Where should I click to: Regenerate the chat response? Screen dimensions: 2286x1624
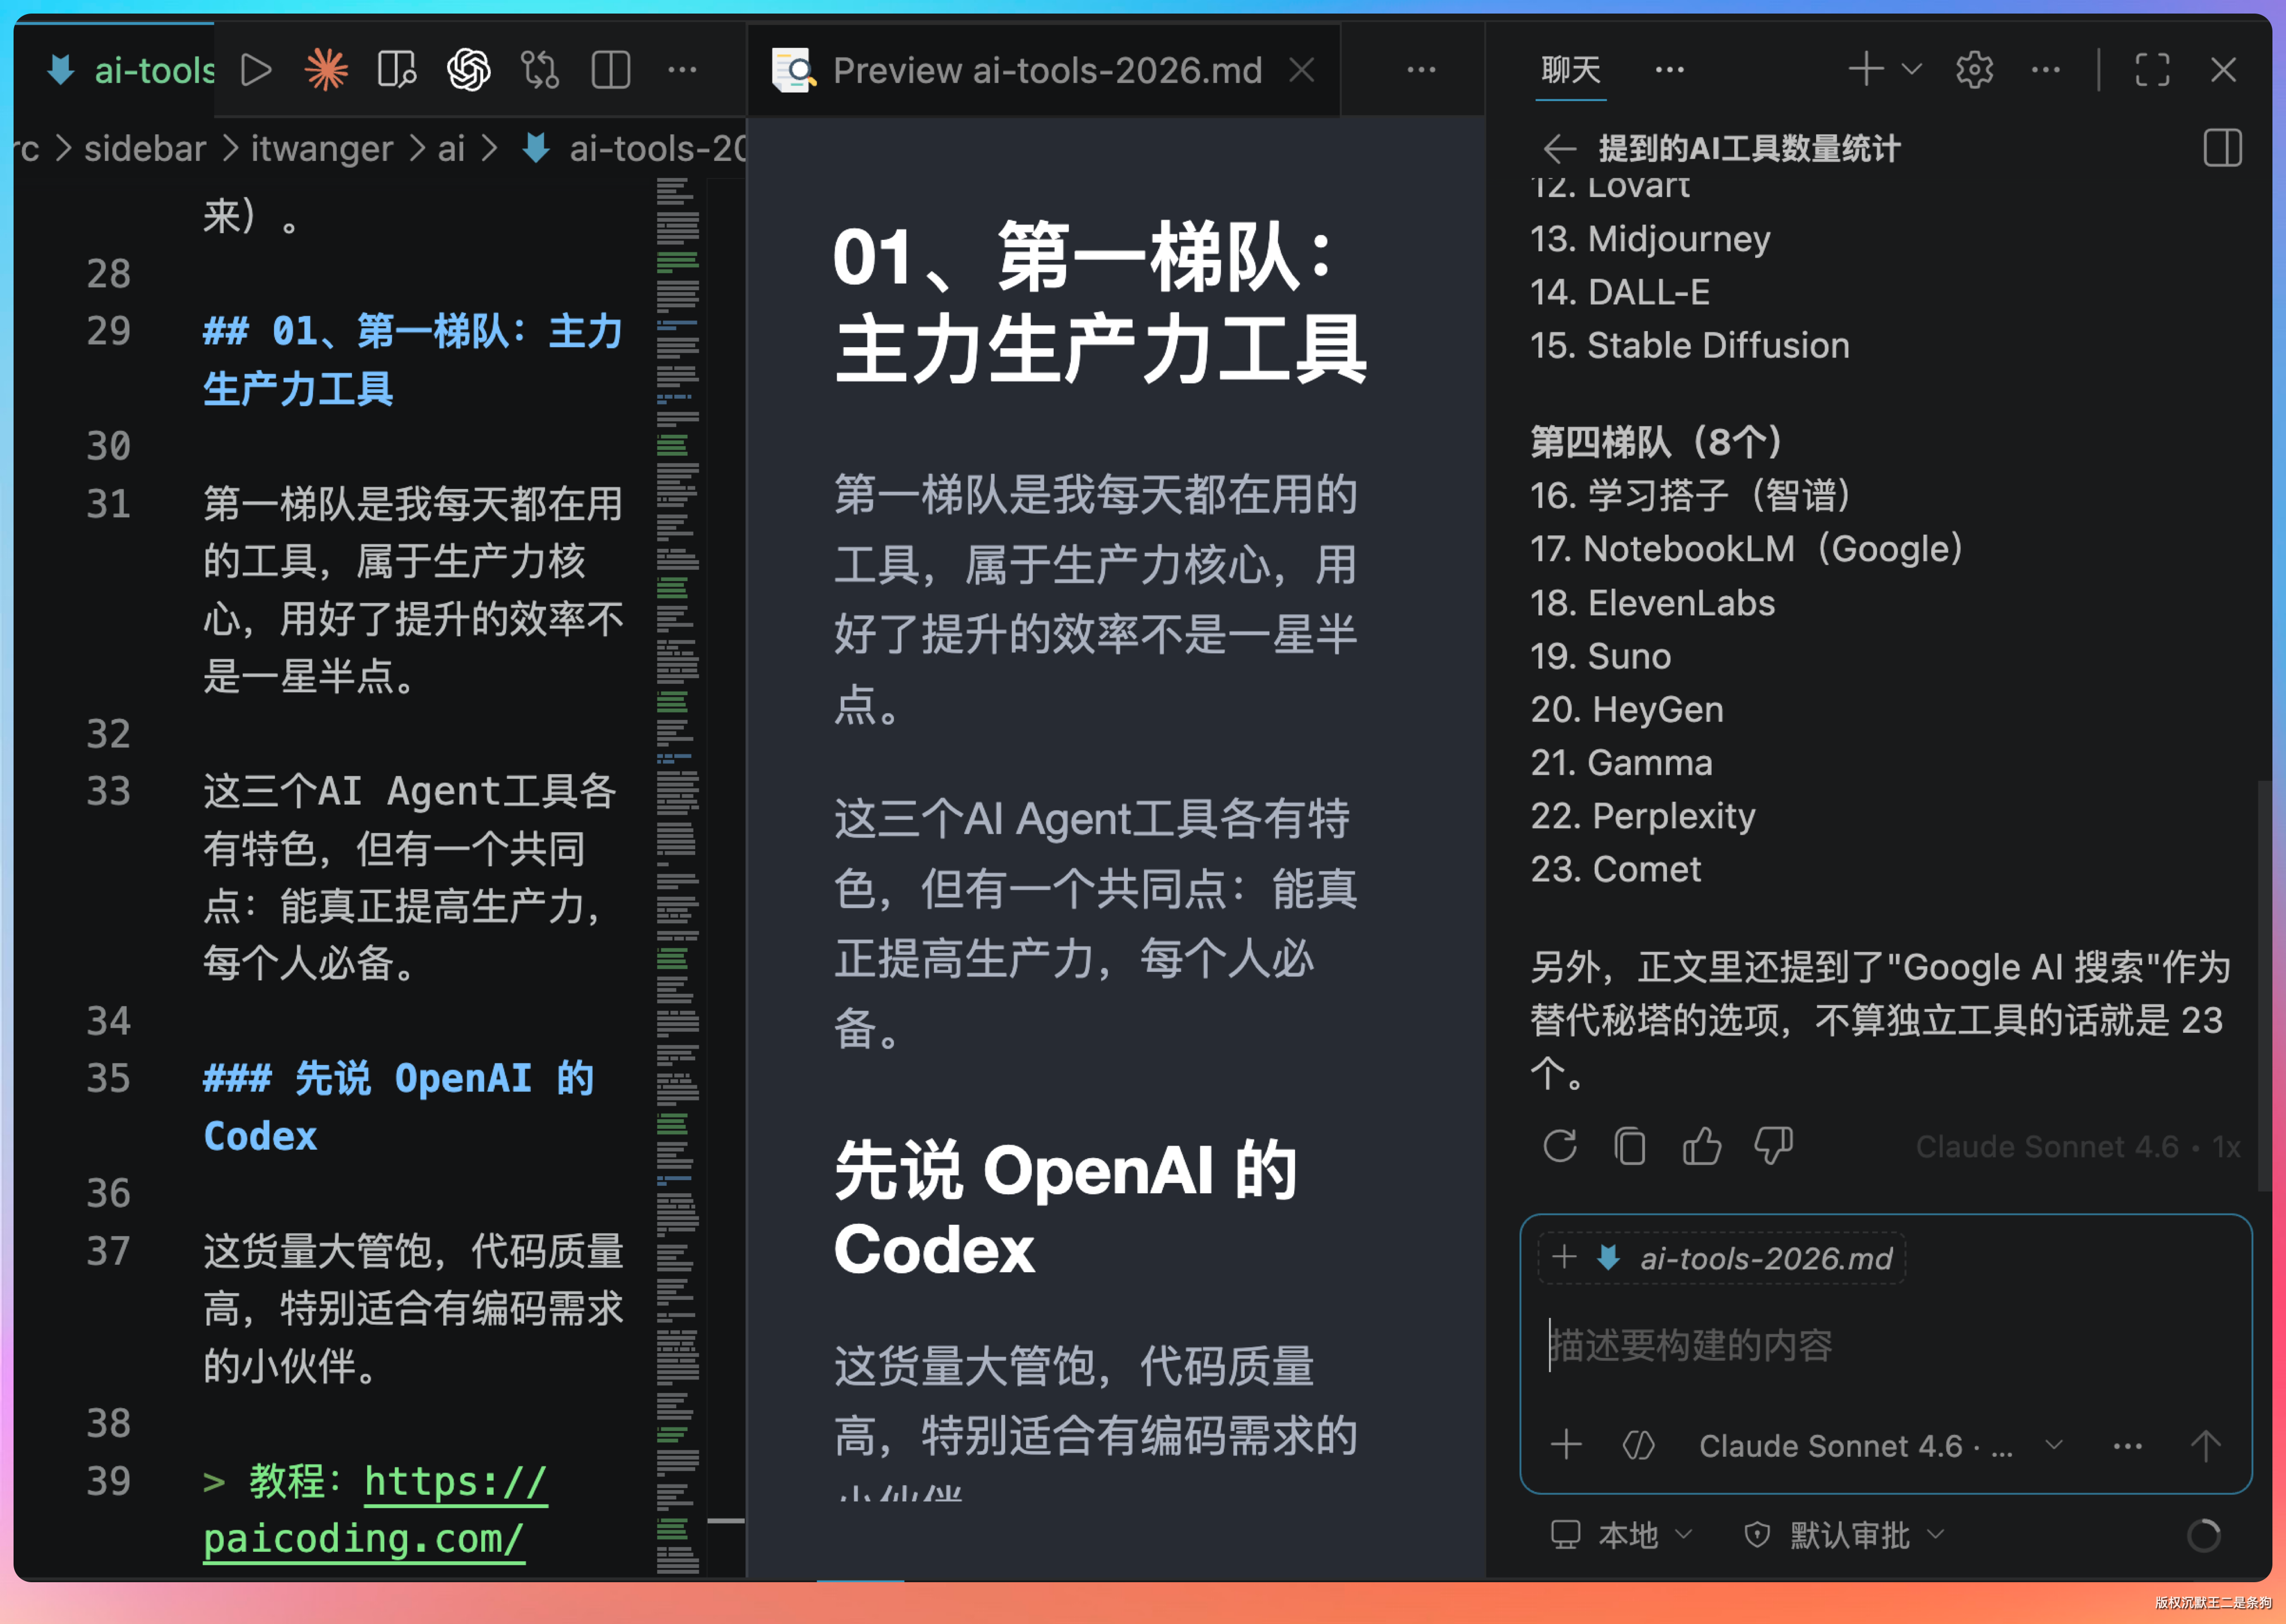pos(1559,1146)
